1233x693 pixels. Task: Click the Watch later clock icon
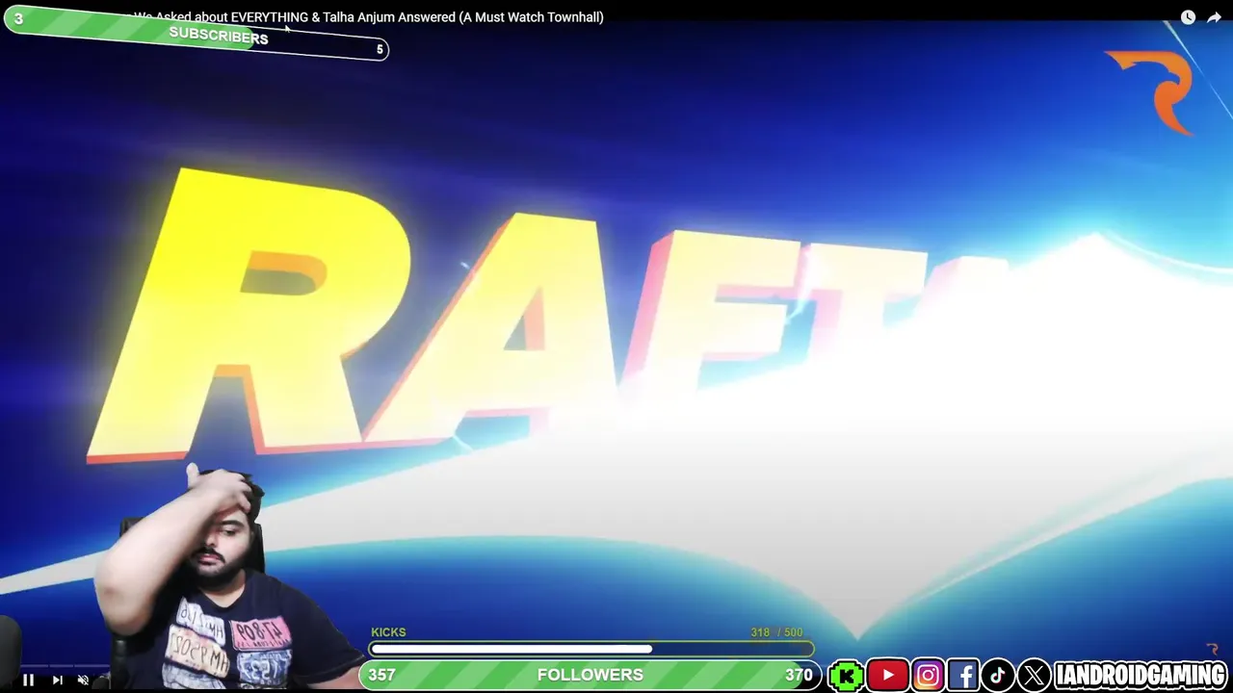1188,17
